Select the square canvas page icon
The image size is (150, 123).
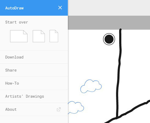(x=39, y=36)
